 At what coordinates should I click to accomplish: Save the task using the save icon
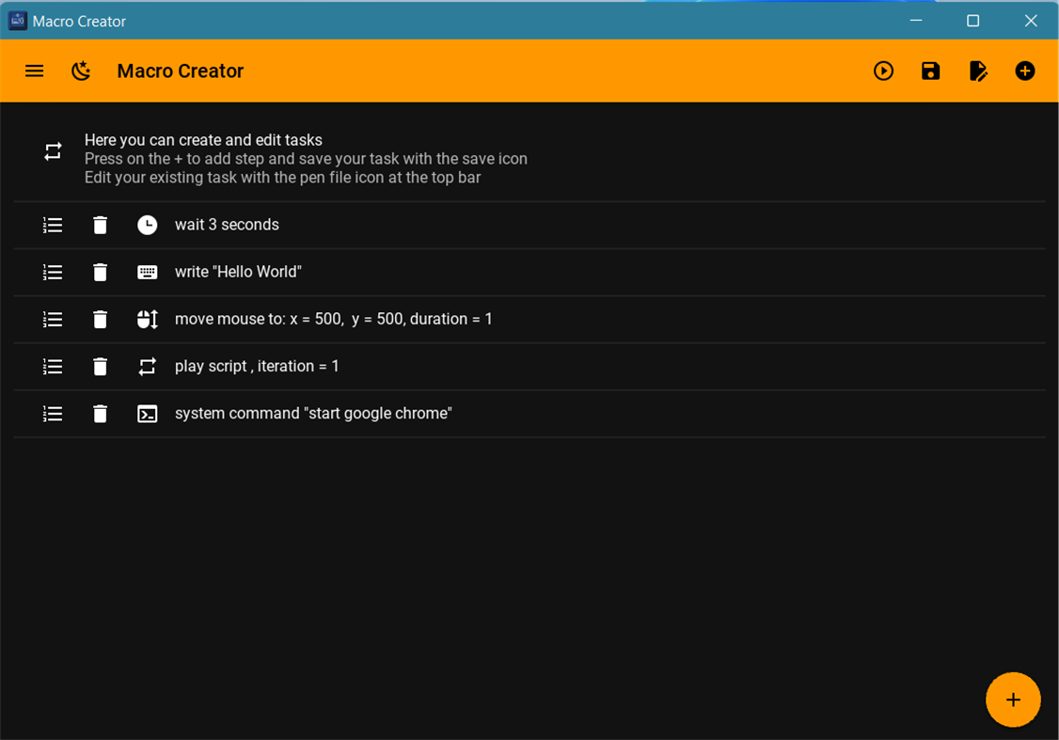(x=930, y=71)
